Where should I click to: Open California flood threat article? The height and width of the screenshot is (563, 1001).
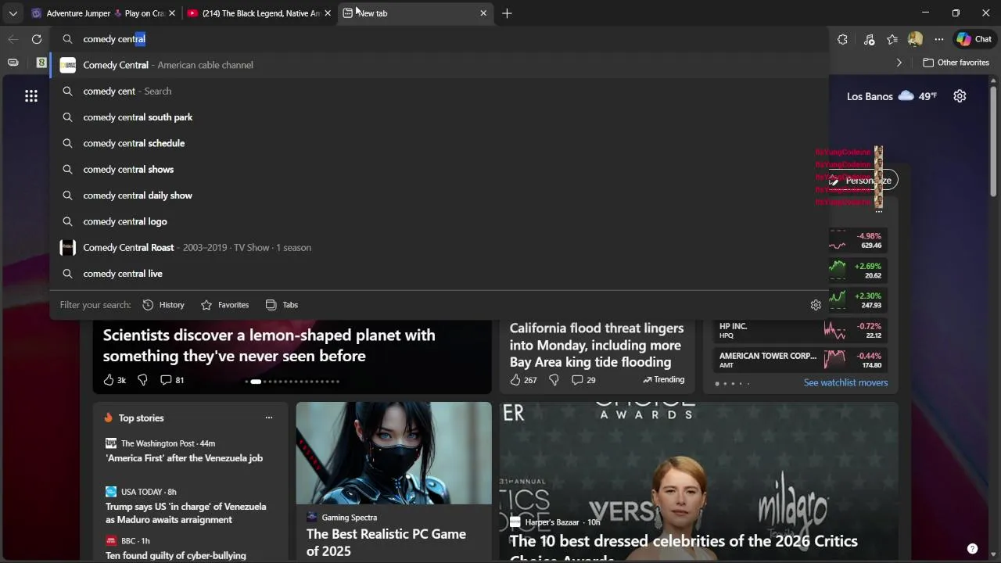[597, 345]
